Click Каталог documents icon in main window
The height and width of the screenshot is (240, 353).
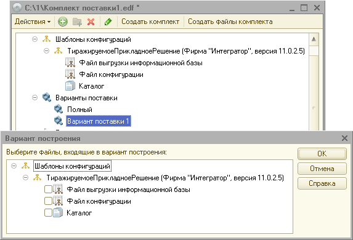coord(70,86)
